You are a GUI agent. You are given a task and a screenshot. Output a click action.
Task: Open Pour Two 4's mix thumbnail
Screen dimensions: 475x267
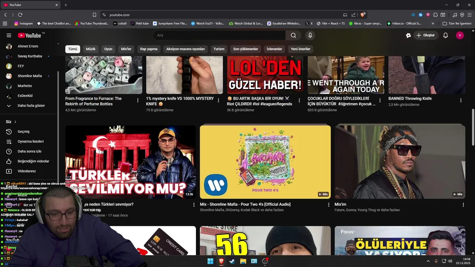(265, 162)
